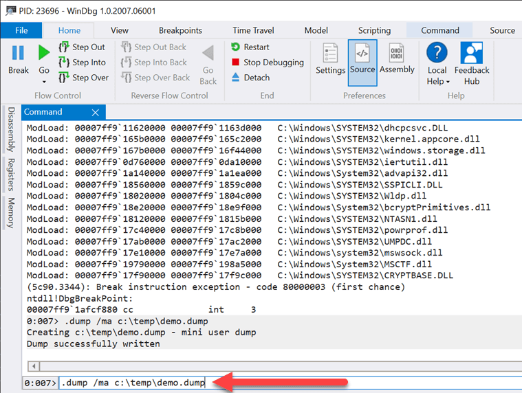Viewport: 522px width, 393px height.
Task: Click the Step Out icon
Action: (64, 47)
